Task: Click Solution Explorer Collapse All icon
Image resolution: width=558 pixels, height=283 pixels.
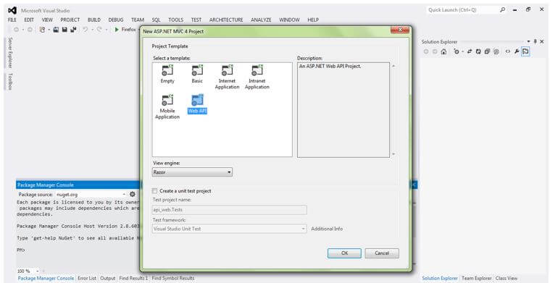Action: [487, 51]
